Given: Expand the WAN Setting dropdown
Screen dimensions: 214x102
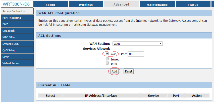Looking at the screenshot, I should pos(137,44).
